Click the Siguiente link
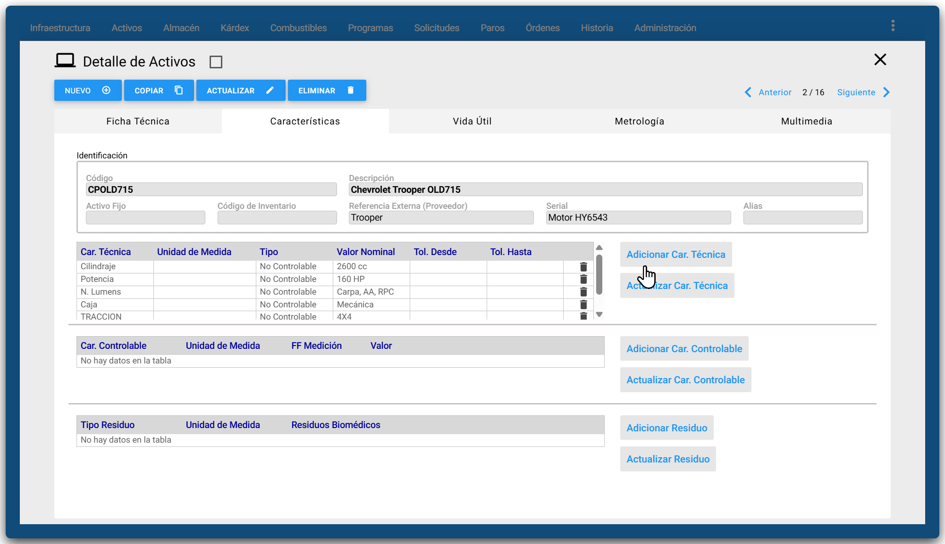This screenshot has width=945, height=544. [x=856, y=92]
